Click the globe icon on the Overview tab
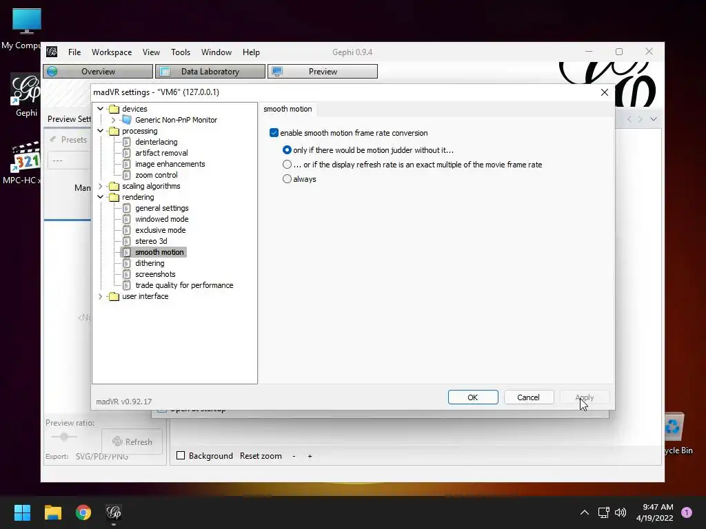Screen dimensions: 706x529 (52, 72)
